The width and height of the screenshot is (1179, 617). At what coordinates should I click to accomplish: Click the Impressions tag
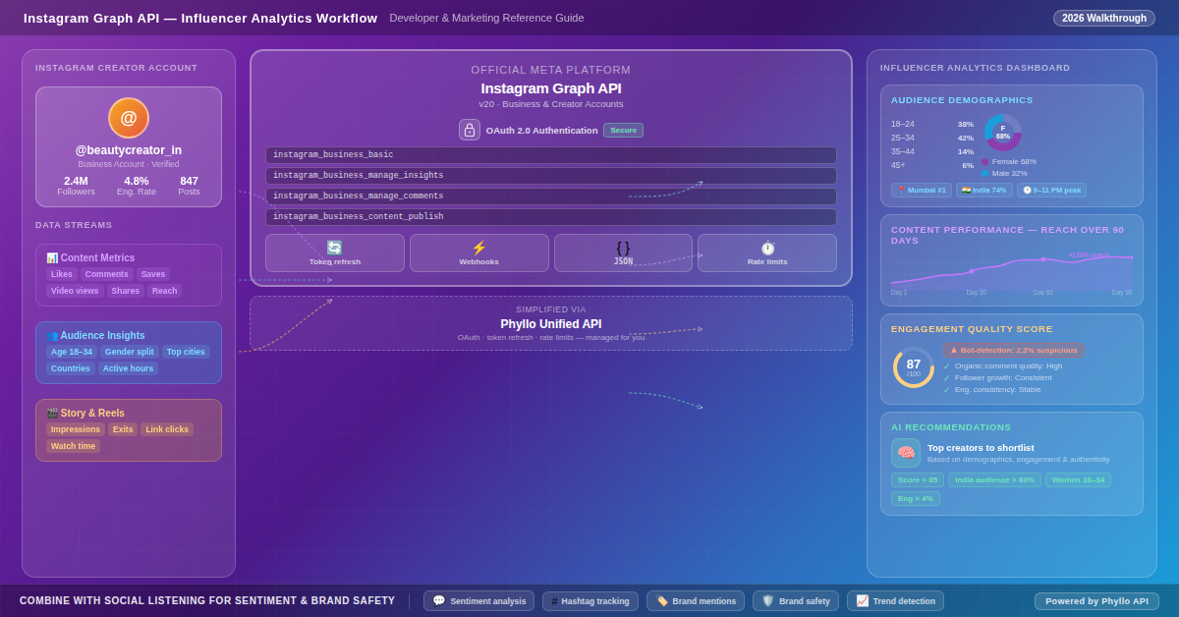click(76, 429)
